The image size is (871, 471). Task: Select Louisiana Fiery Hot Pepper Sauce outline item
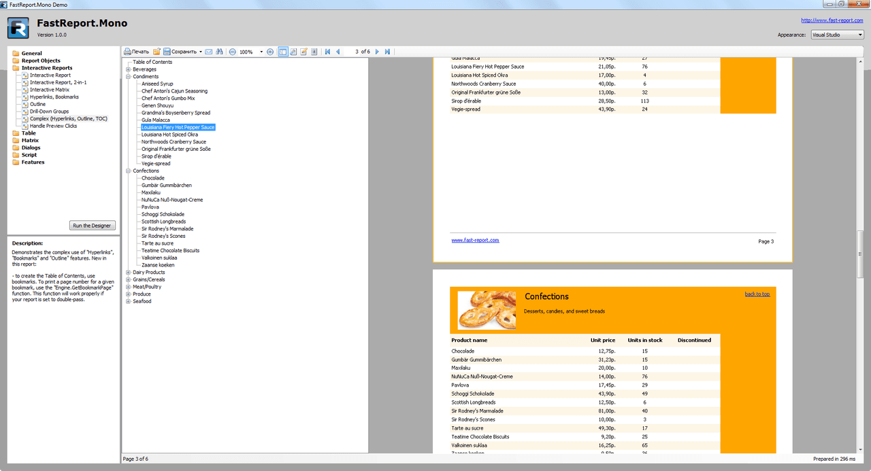(x=178, y=127)
